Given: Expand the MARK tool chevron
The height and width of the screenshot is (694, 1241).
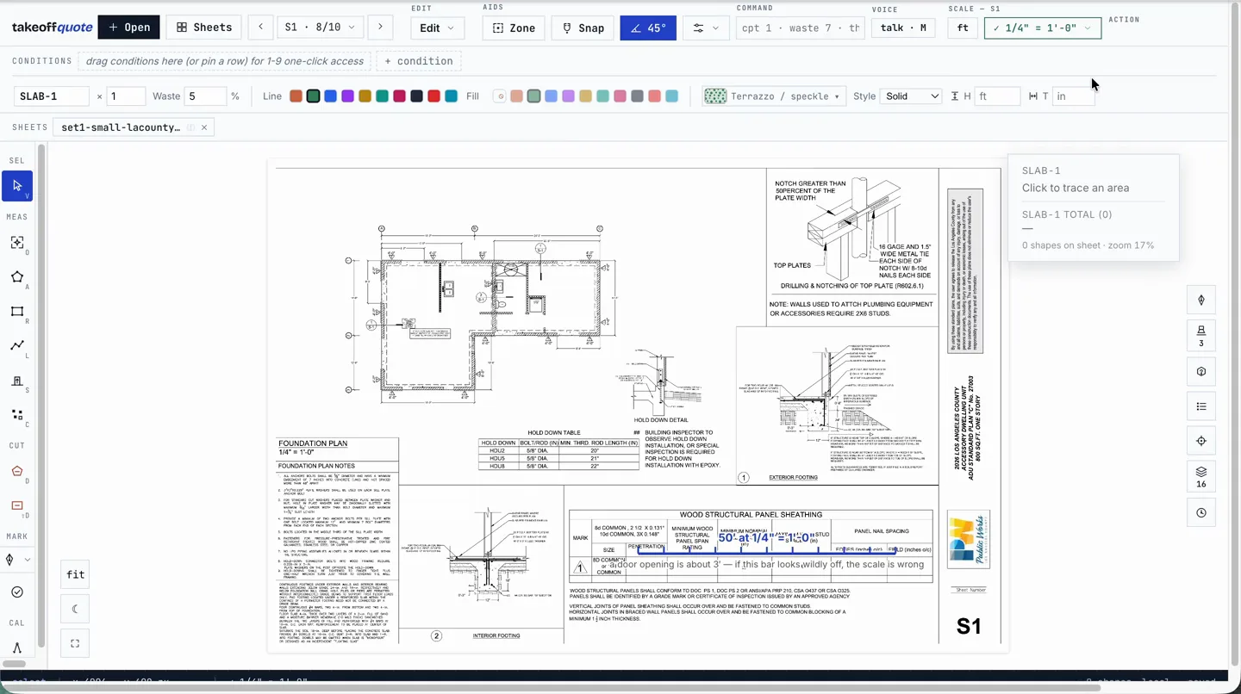Looking at the screenshot, I should (x=28, y=560).
